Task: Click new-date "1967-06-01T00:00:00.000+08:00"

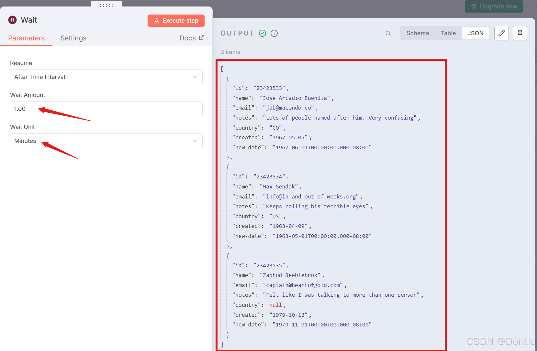Action: click(322, 148)
